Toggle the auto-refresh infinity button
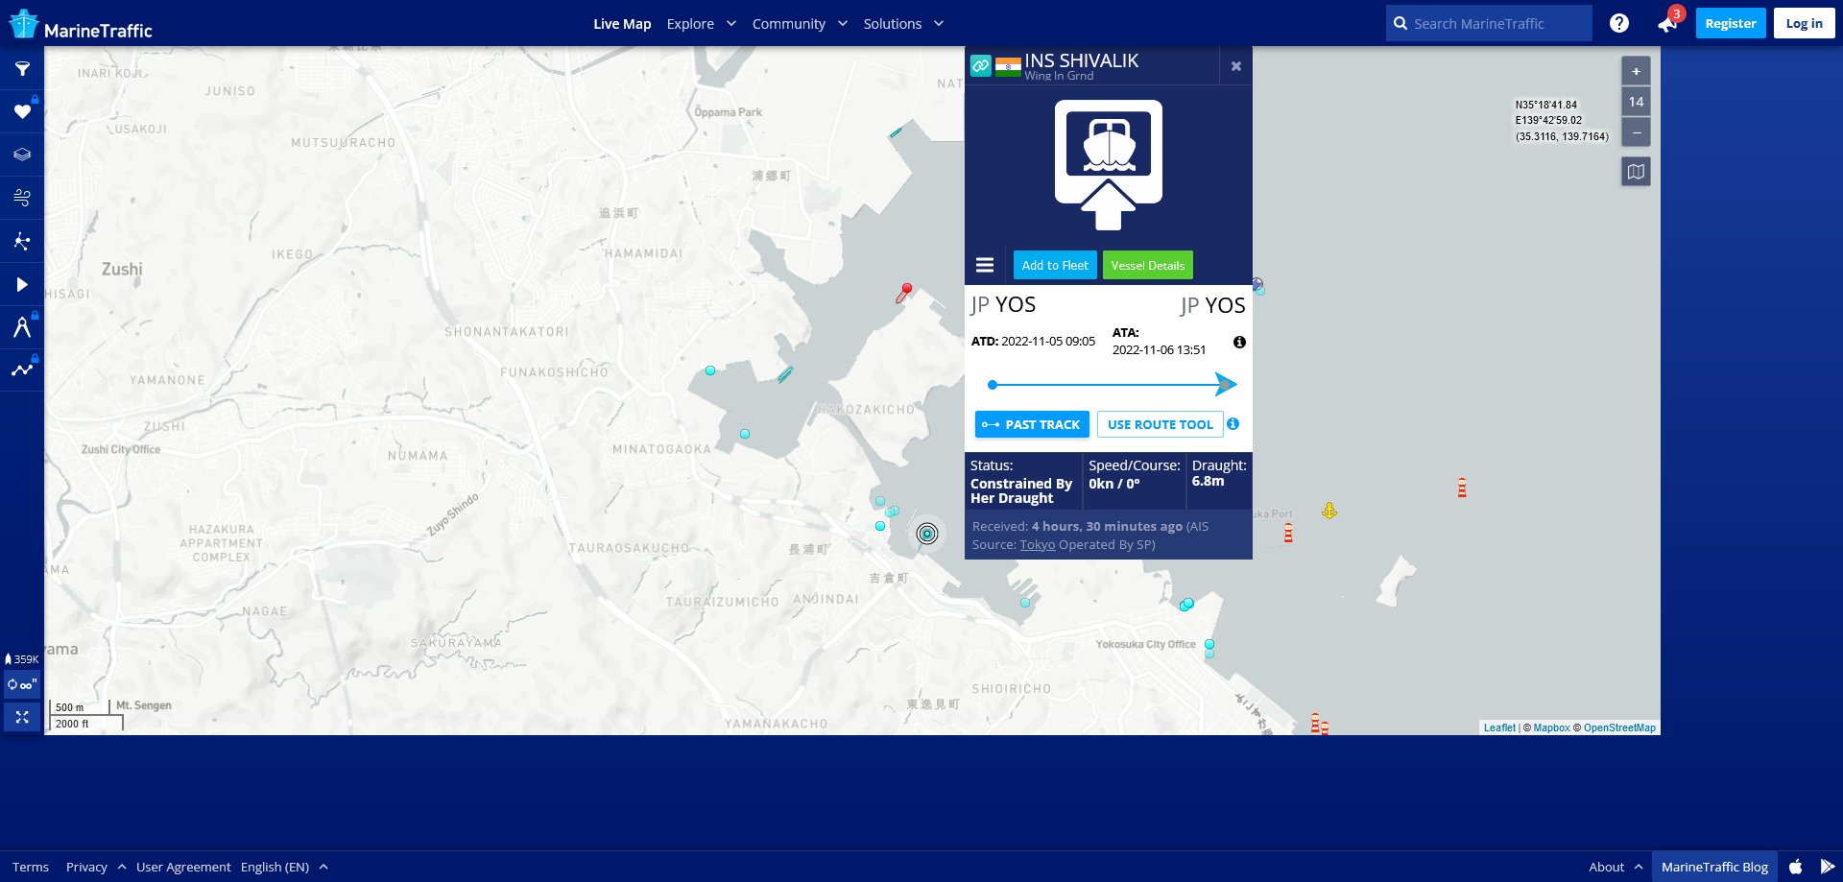1843x882 pixels. tap(22, 684)
